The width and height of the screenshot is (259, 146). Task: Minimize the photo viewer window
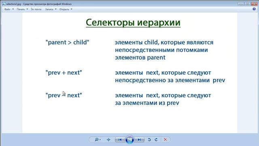click(241, 4)
